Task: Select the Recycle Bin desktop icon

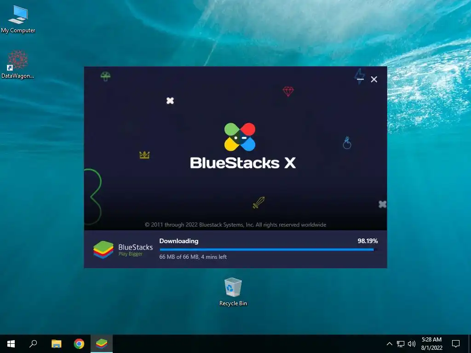Action: (x=233, y=292)
